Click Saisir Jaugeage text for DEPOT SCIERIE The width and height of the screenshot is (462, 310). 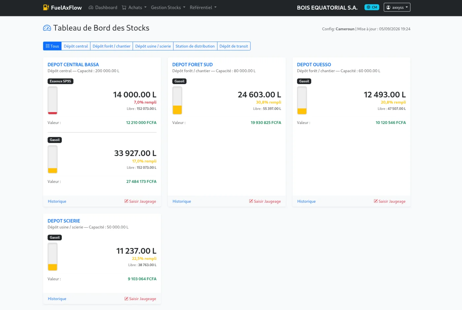pyautogui.click(x=143, y=299)
